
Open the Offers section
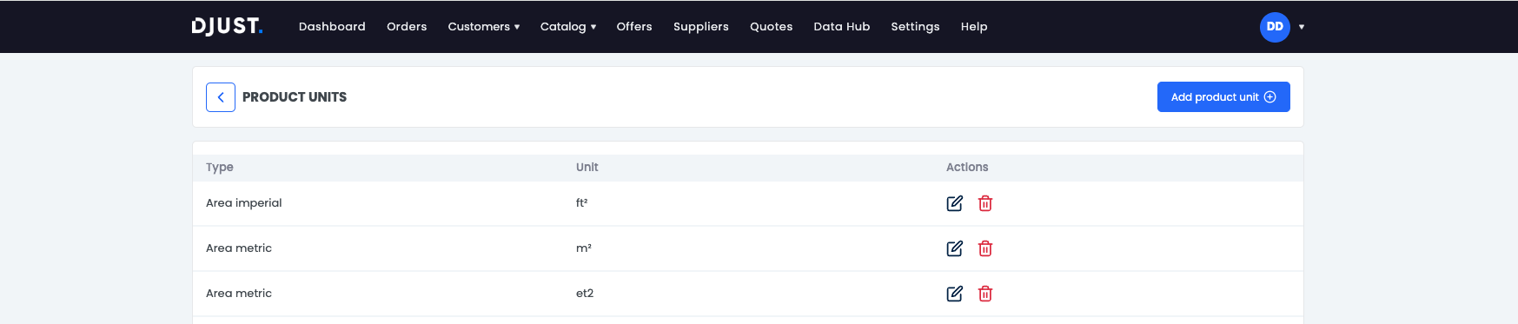click(634, 27)
